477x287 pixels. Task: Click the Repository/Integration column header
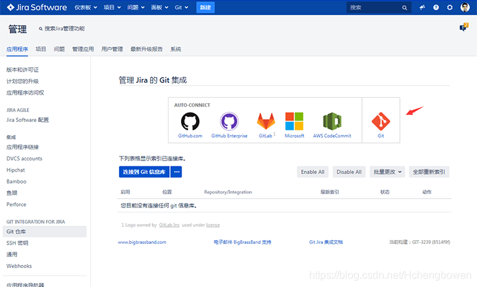click(x=228, y=192)
